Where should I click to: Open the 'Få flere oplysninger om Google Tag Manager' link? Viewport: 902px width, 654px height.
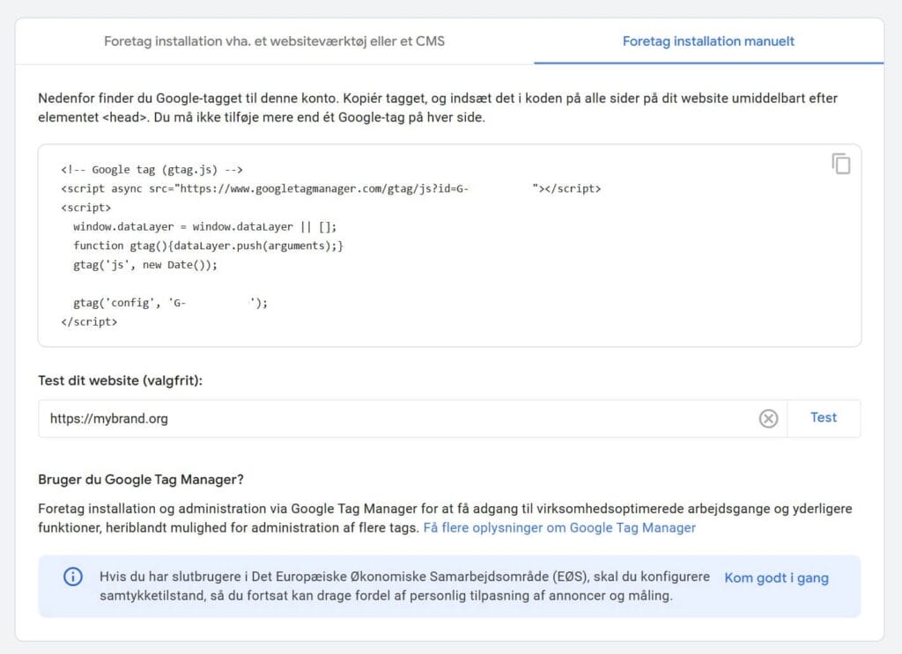coord(559,527)
